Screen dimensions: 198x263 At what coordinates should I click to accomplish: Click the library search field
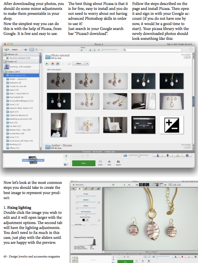click(x=152, y=50)
